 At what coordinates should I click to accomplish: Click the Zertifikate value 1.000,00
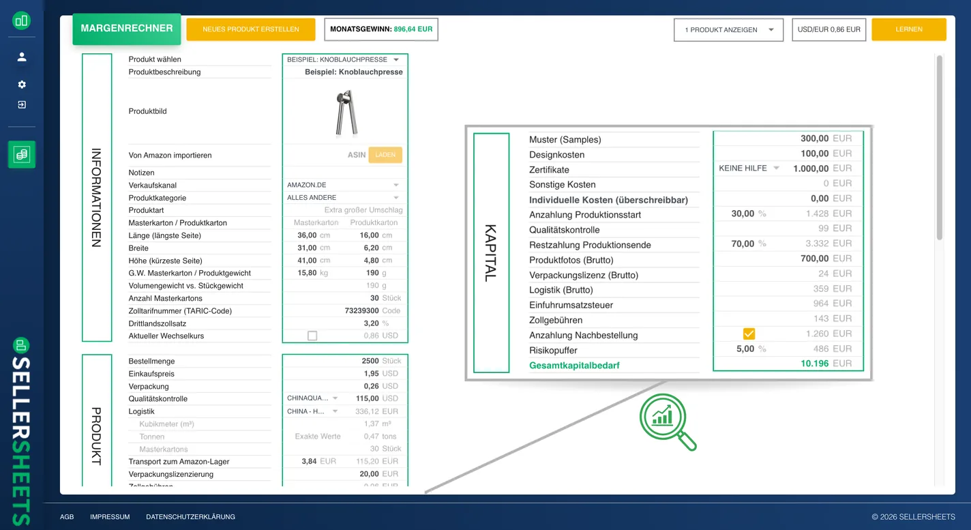coord(811,168)
